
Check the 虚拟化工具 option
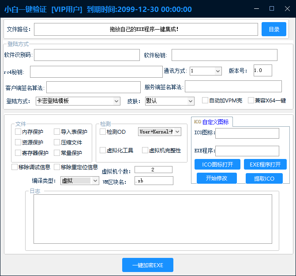103,150
